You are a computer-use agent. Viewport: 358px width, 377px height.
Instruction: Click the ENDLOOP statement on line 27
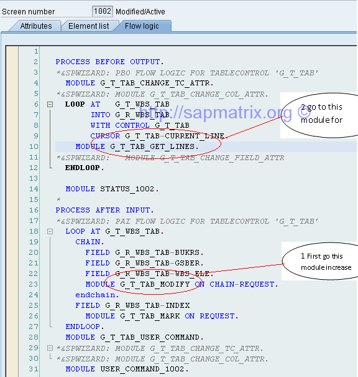tap(85, 327)
